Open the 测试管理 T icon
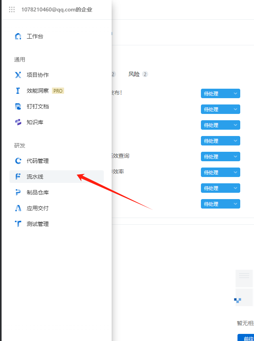This screenshot has height=341, width=254. coord(18,224)
